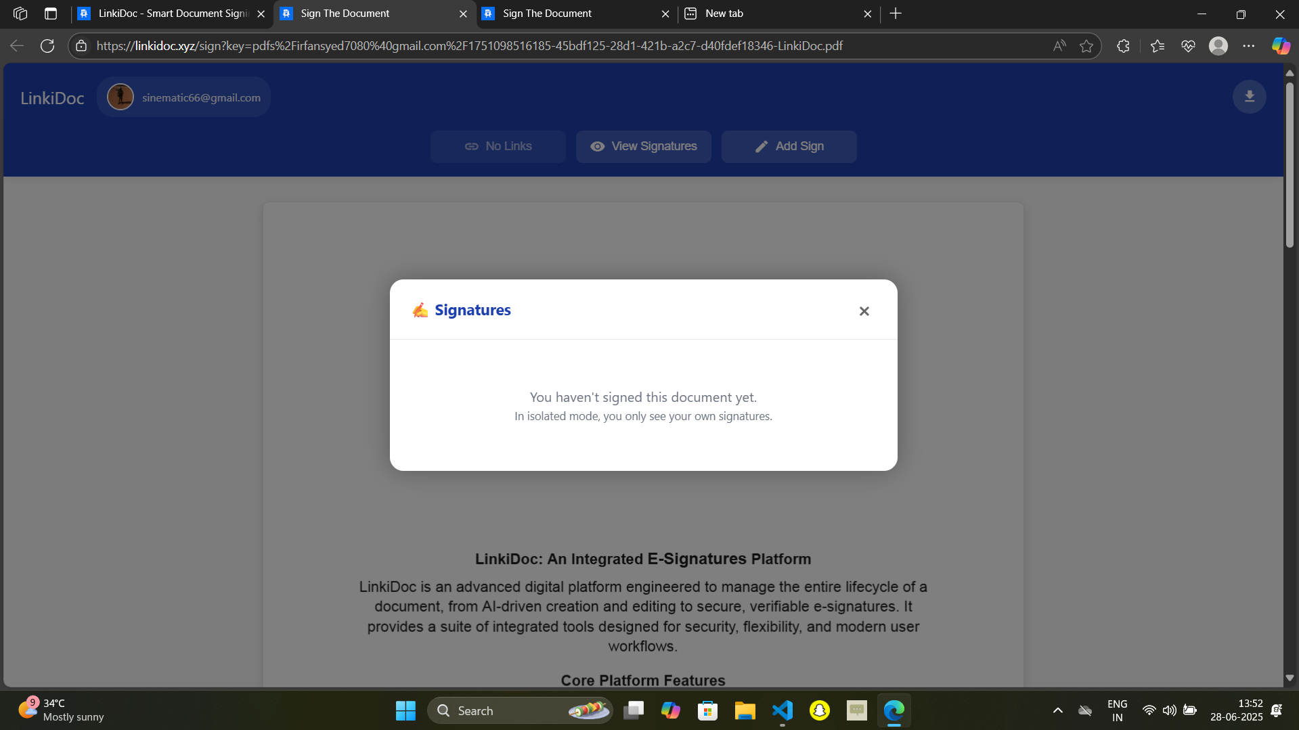The height and width of the screenshot is (730, 1299).
Task: Switch to the New tab browser tab
Action: (778, 14)
